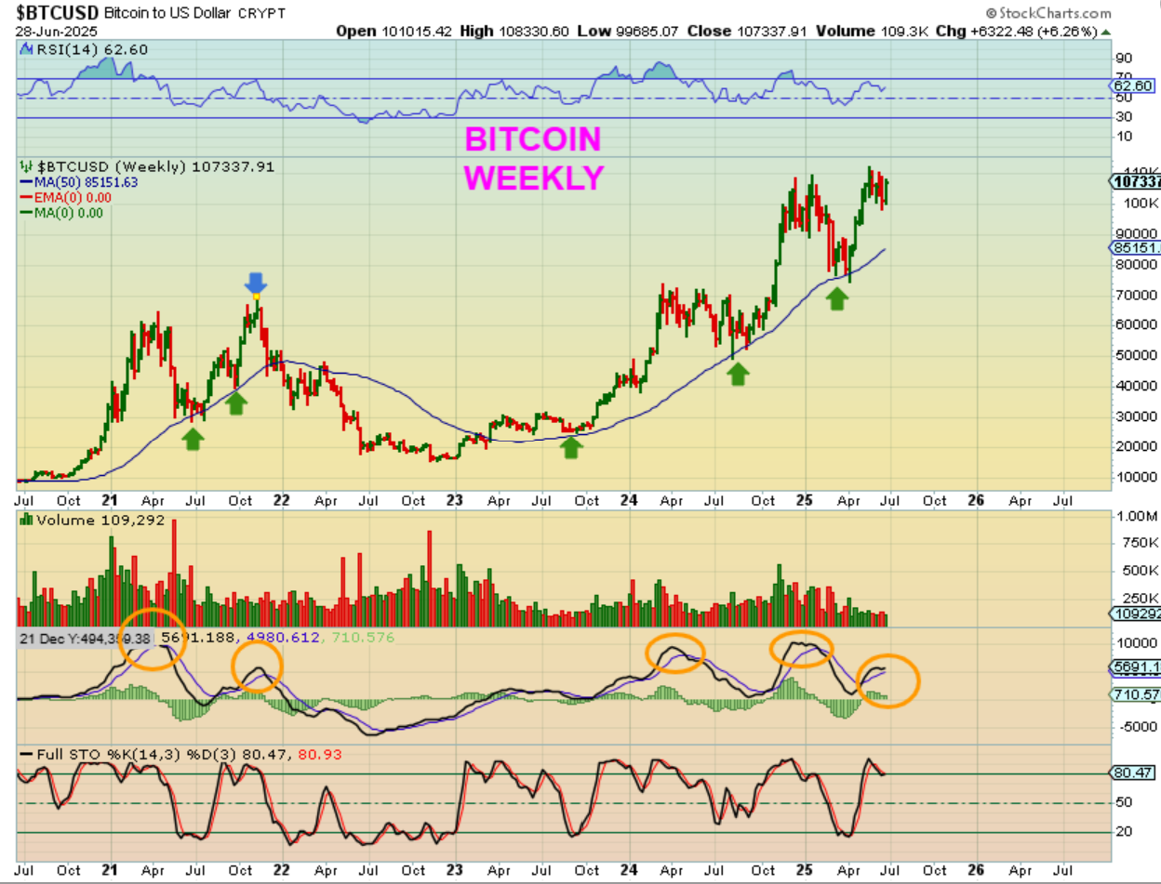Click the 40000 price axis label
Screen dimensions: 1161x884
(x=1137, y=386)
